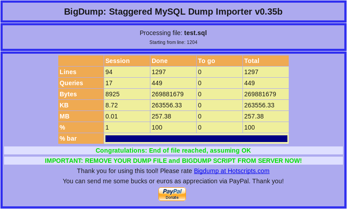Click the MB row label
The image size is (347, 209).
point(65,116)
